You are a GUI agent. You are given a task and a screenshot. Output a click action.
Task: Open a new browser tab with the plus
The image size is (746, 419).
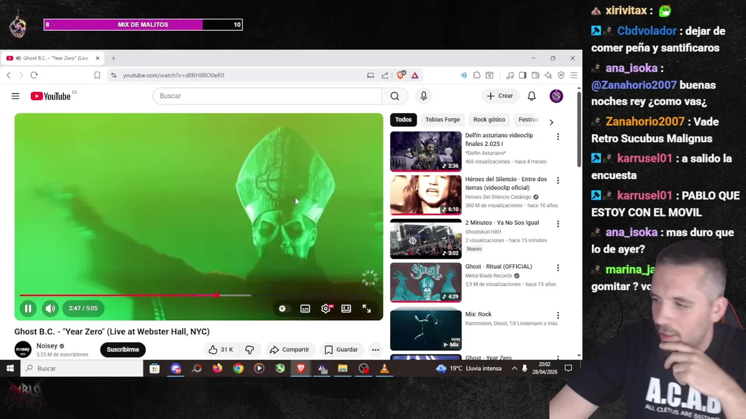pyautogui.click(x=113, y=58)
